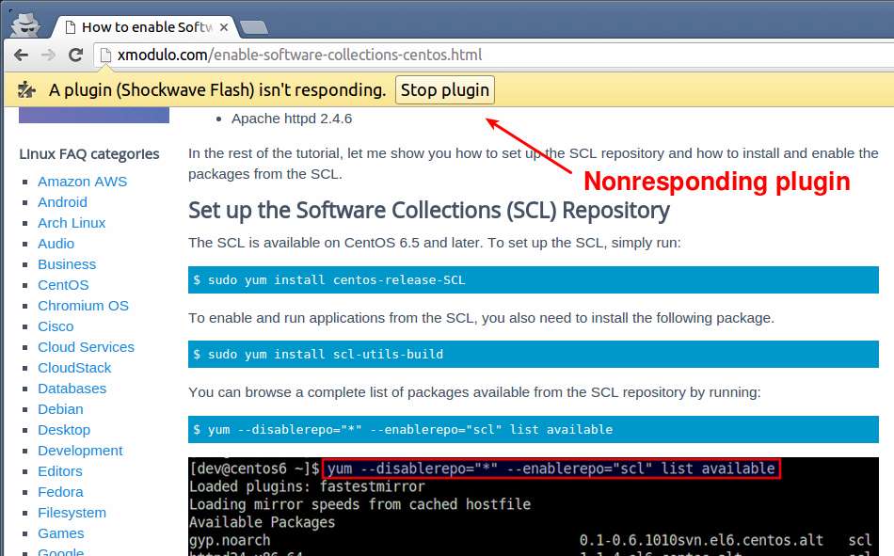The image size is (894, 556).
Task: Open a new tab with the new-tab button
Action: (x=254, y=26)
